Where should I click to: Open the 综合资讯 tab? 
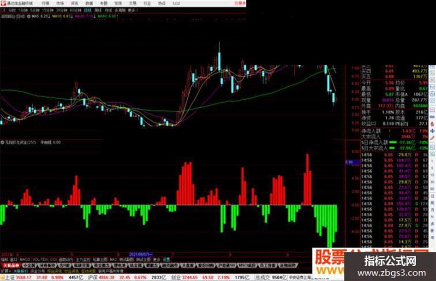coord(54,271)
